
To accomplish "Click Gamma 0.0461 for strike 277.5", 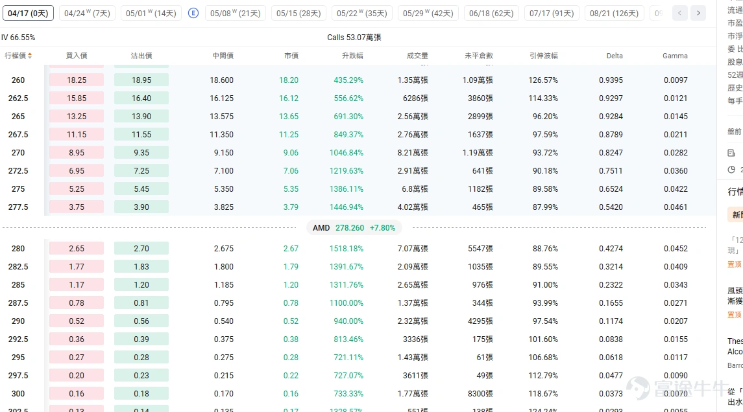I will [676, 207].
